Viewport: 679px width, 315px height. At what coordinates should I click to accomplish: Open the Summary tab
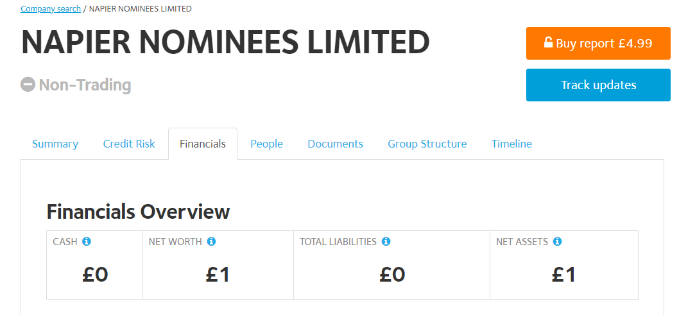[x=55, y=144]
